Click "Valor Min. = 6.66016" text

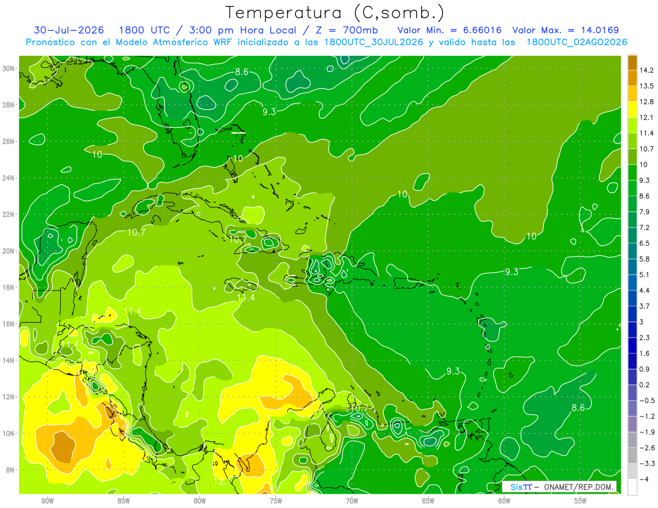(x=449, y=30)
